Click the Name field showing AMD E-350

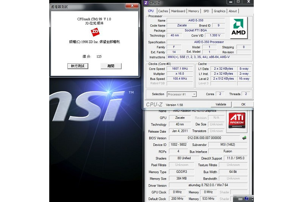point(196,20)
